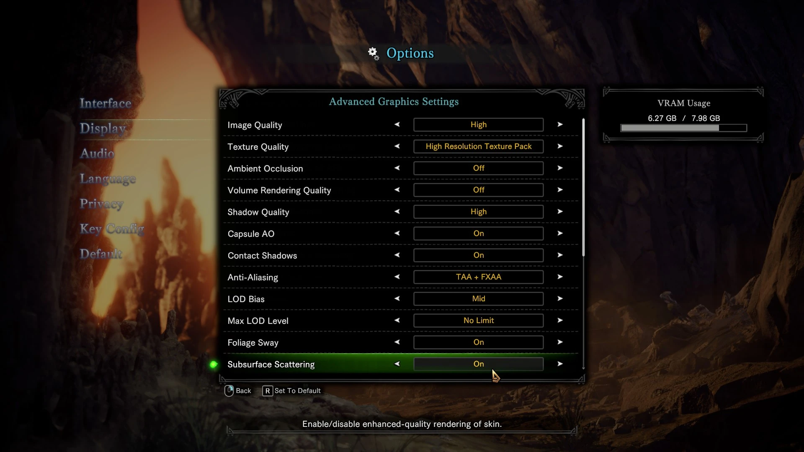804x452 pixels.
Task: Toggle Capsule AO on setting
Action: tap(478, 234)
